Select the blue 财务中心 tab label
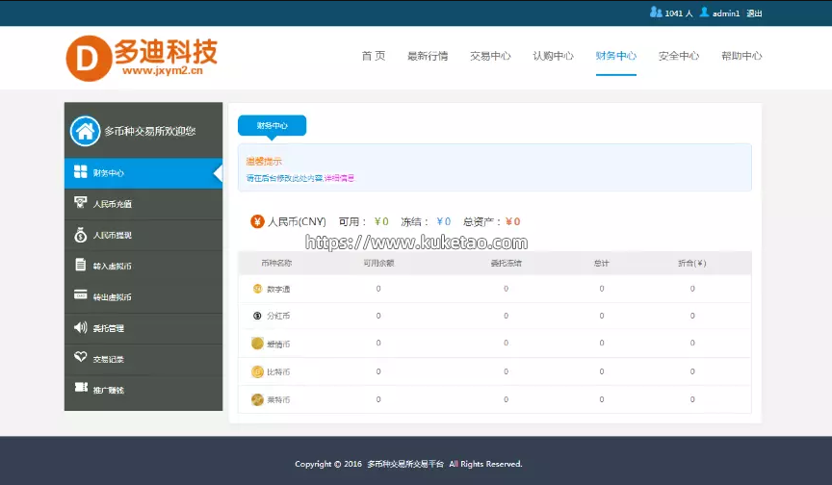Viewport: 832px width, 485px height. point(272,125)
